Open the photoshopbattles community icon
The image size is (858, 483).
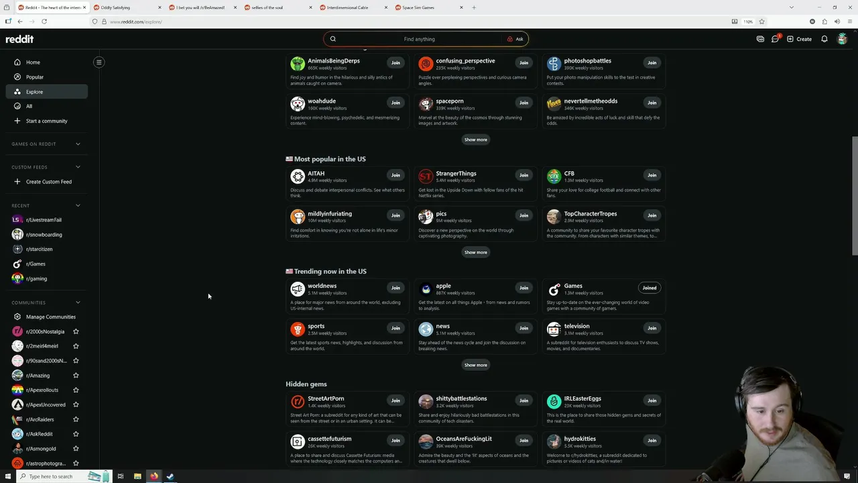click(554, 64)
